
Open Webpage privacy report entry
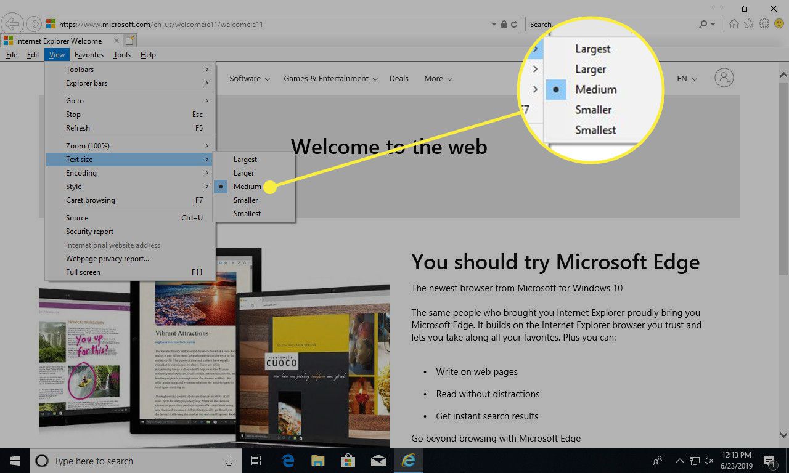click(x=130, y=259)
